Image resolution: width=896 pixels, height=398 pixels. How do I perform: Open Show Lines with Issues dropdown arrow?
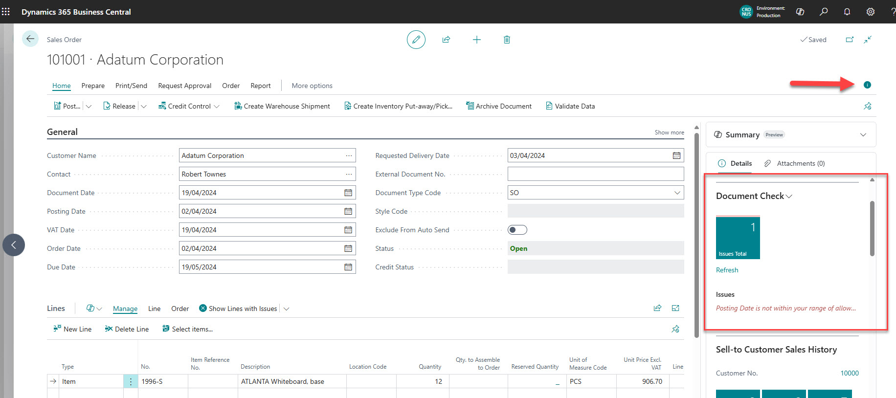point(287,309)
